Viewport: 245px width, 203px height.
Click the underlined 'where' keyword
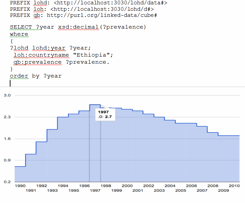click(x=19, y=34)
